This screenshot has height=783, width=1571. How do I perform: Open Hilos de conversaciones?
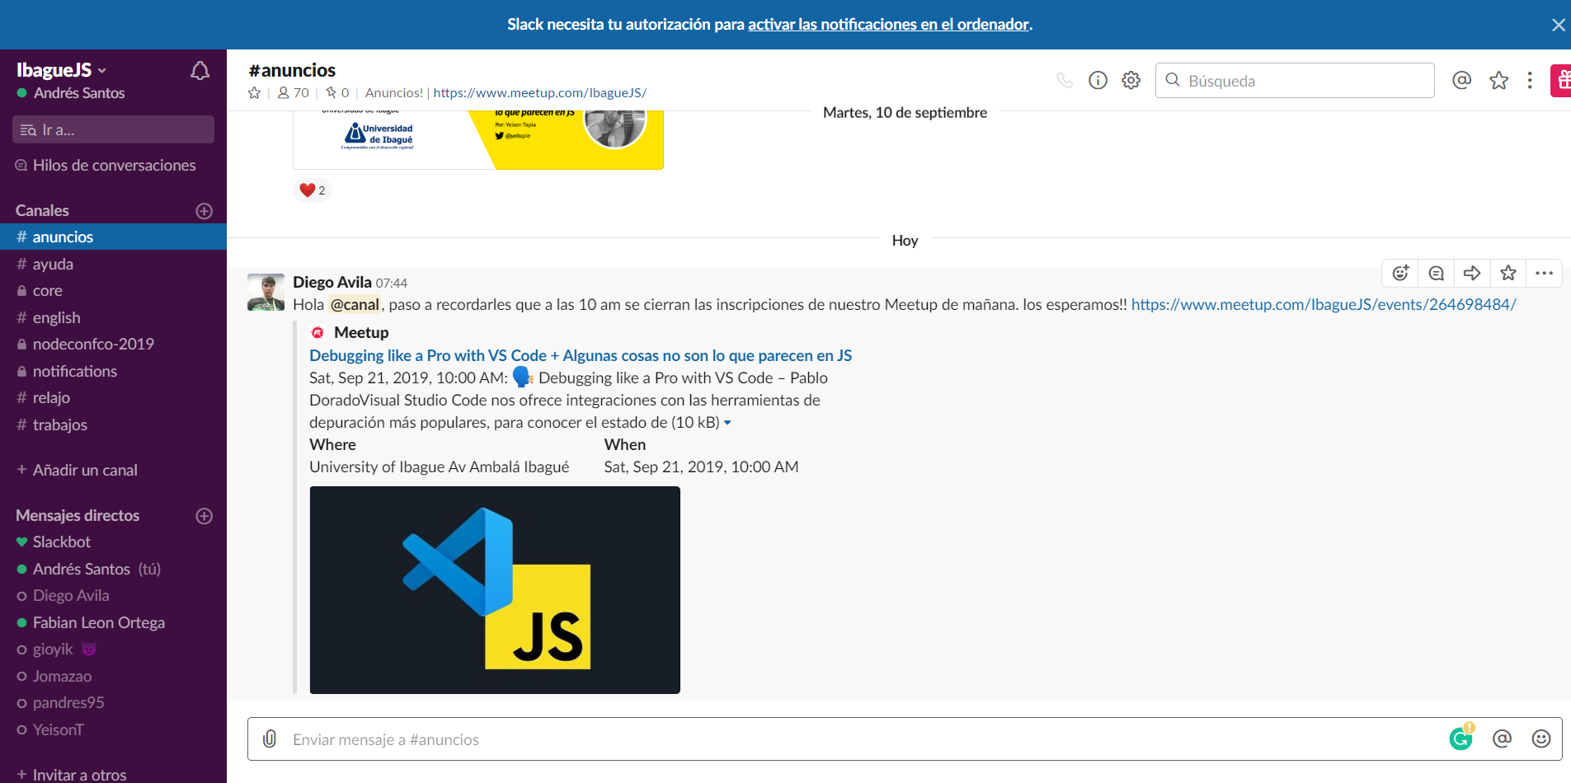106,165
